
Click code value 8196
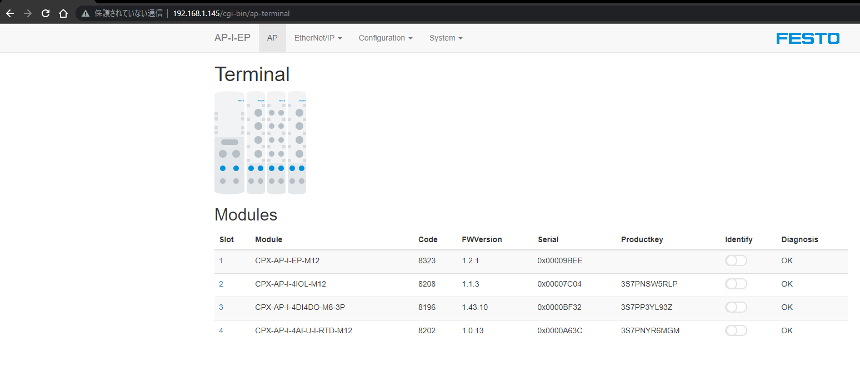427,307
